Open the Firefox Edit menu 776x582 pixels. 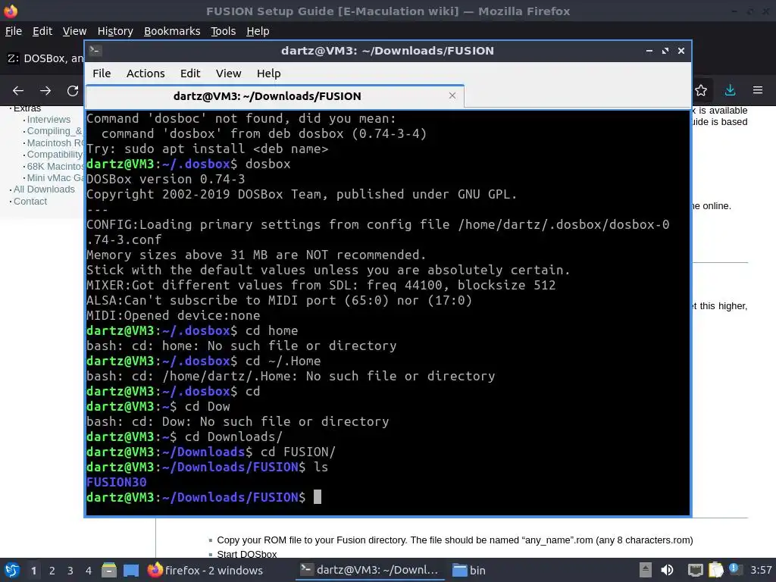point(42,31)
